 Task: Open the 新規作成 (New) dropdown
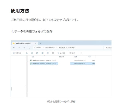coord(17,53)
